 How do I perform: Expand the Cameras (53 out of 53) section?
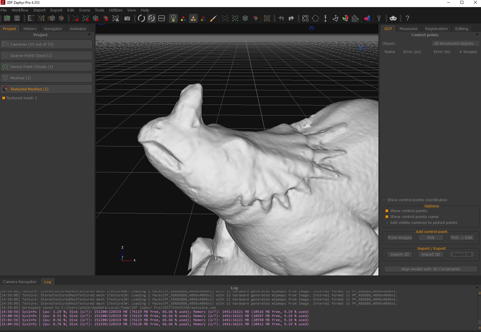46,44
